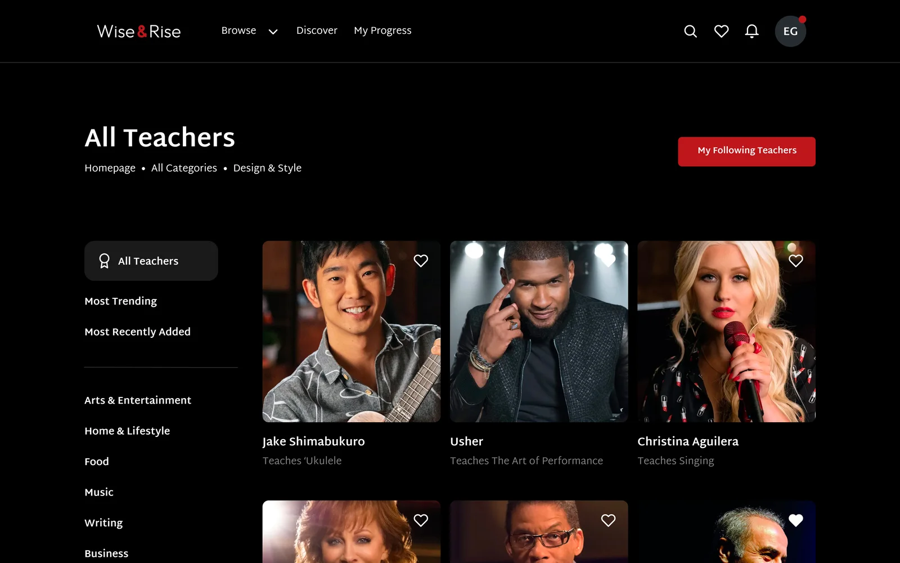Select the Writing category
This screenshot has width=900, height=563.
(103, 523)
